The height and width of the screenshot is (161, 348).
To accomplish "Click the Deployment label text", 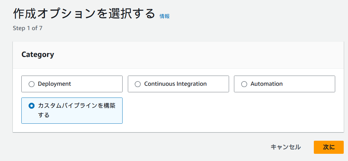I will tap(55, 84).
